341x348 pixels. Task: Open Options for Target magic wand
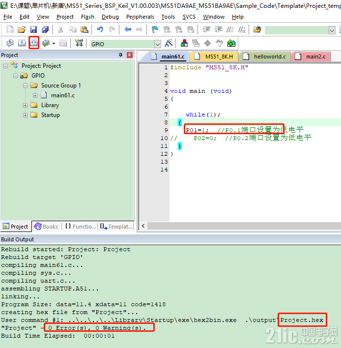click(169, 43)
